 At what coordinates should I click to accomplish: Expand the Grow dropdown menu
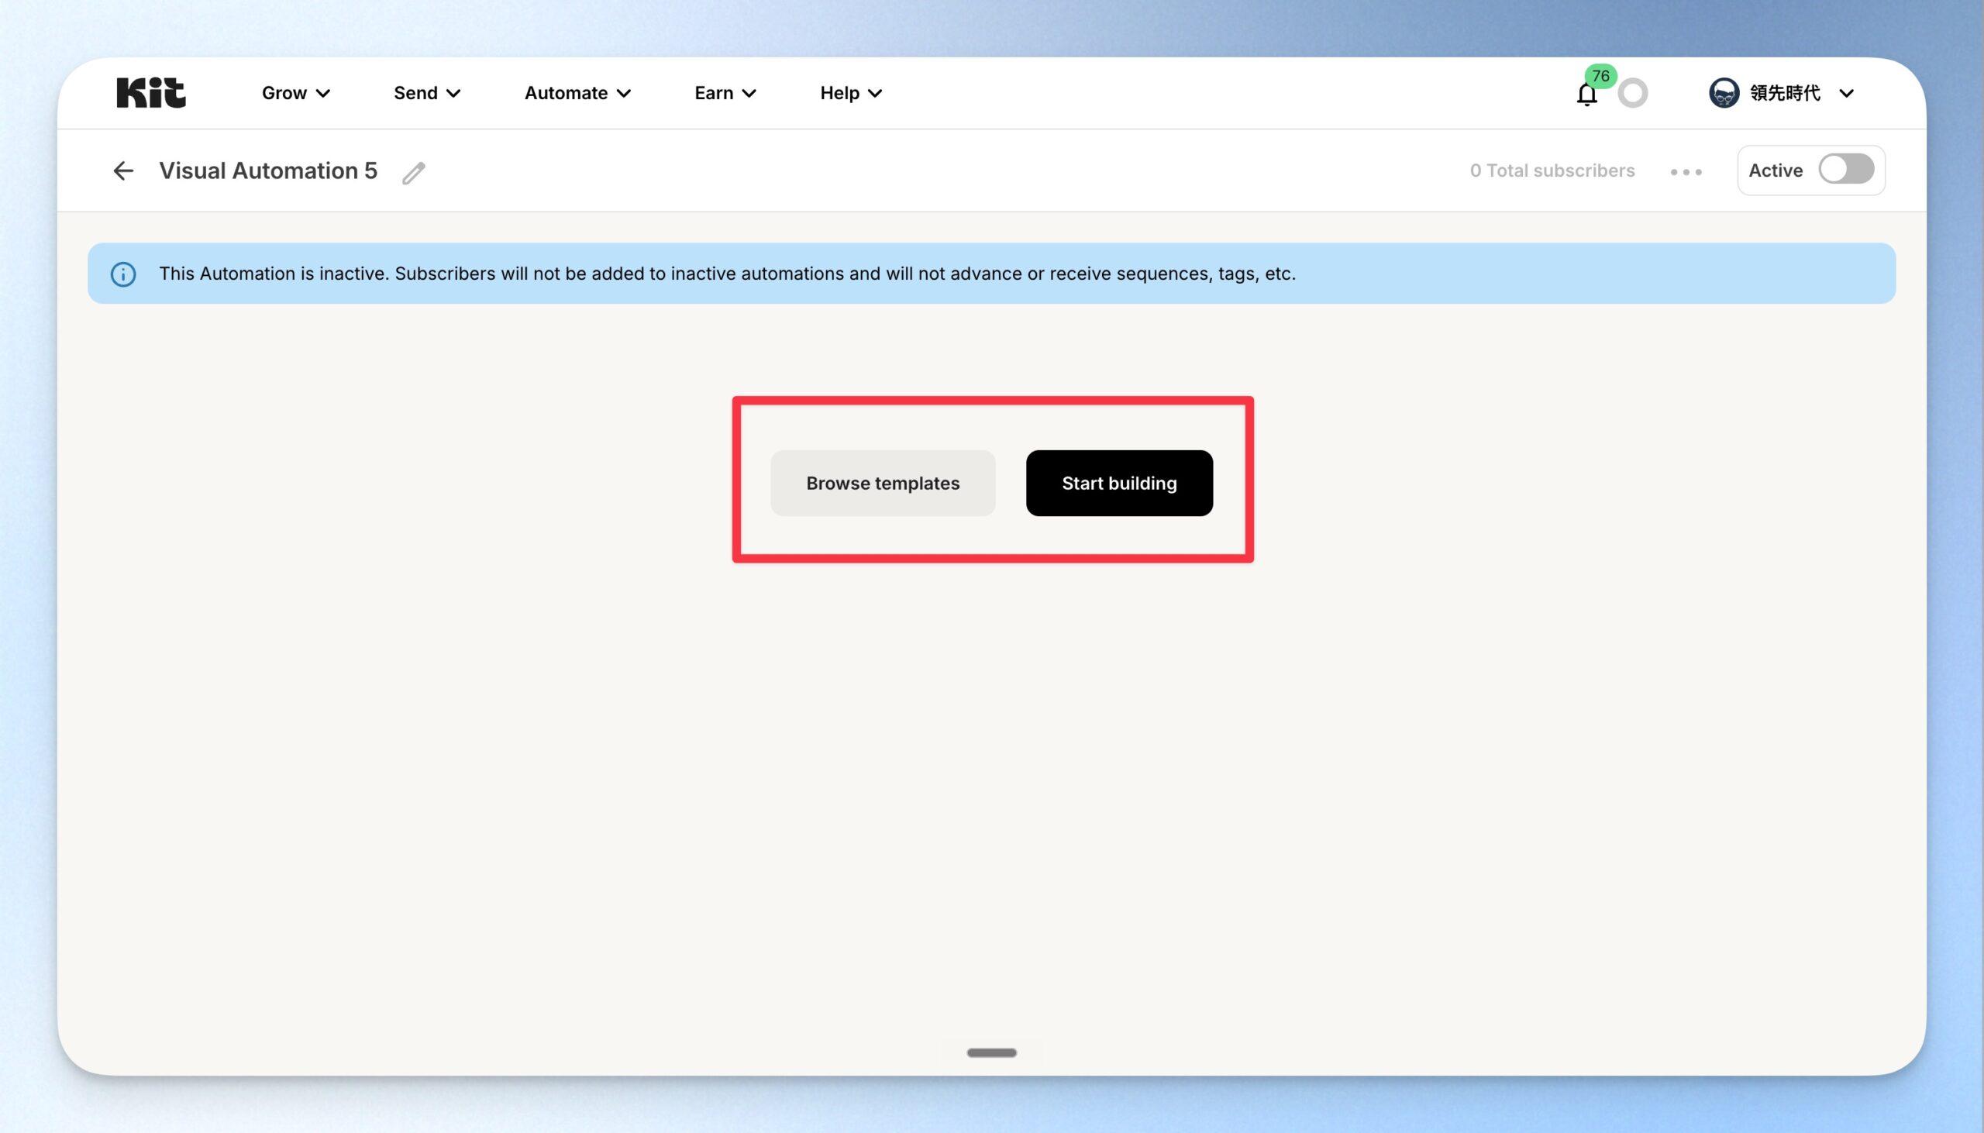295,92
